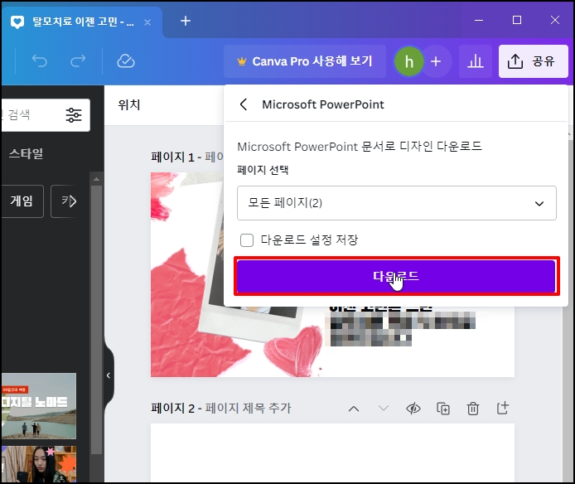Maximize the Canva window

click(x=517, y=20)
